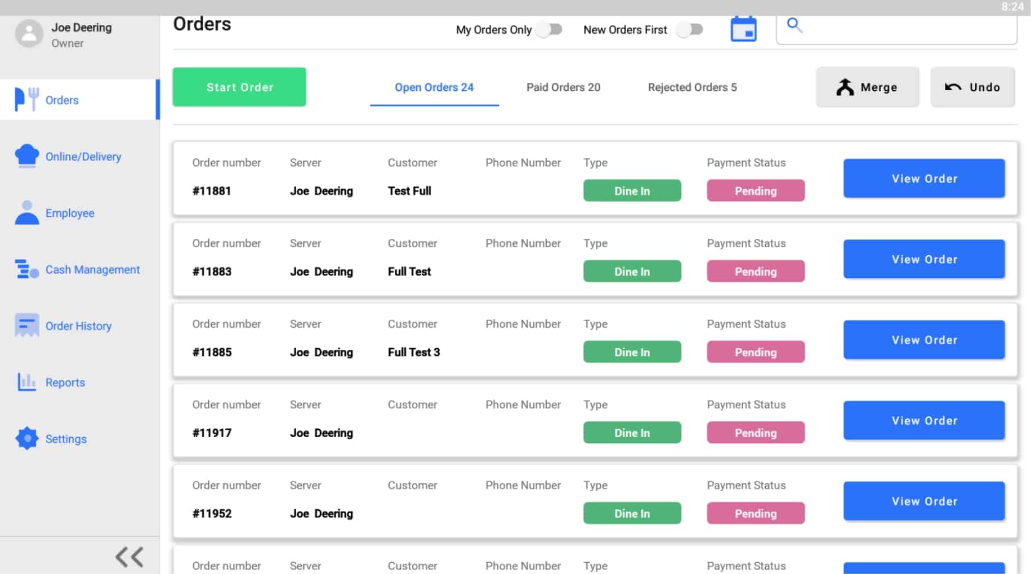Select order number #11881 text

212,190
